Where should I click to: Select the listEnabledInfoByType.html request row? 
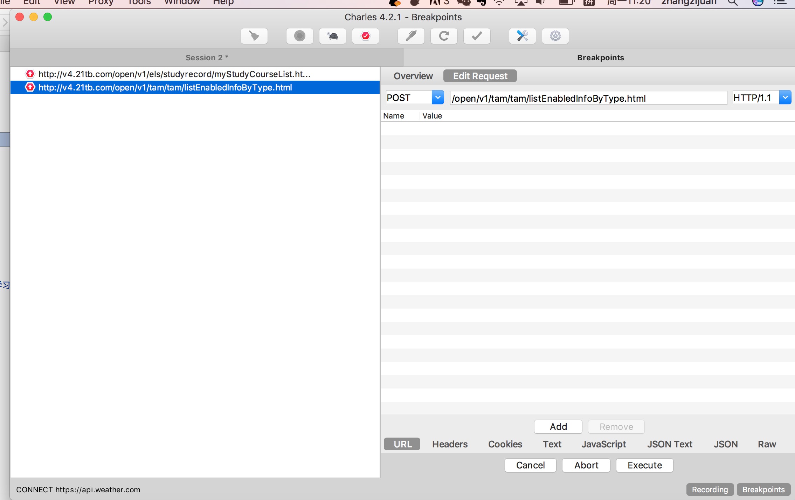195,87
